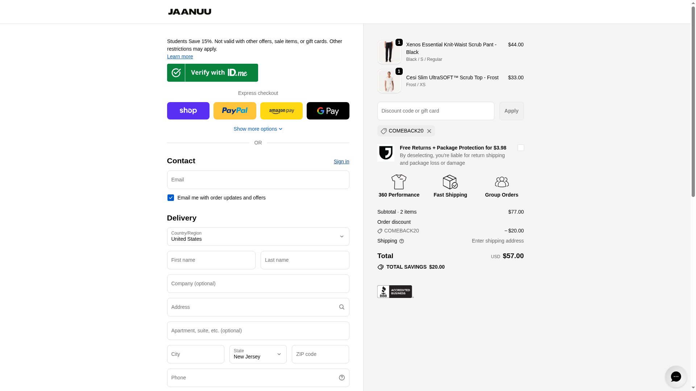
Task: Open the Country/Region dropdown
Action: point(258,236)
